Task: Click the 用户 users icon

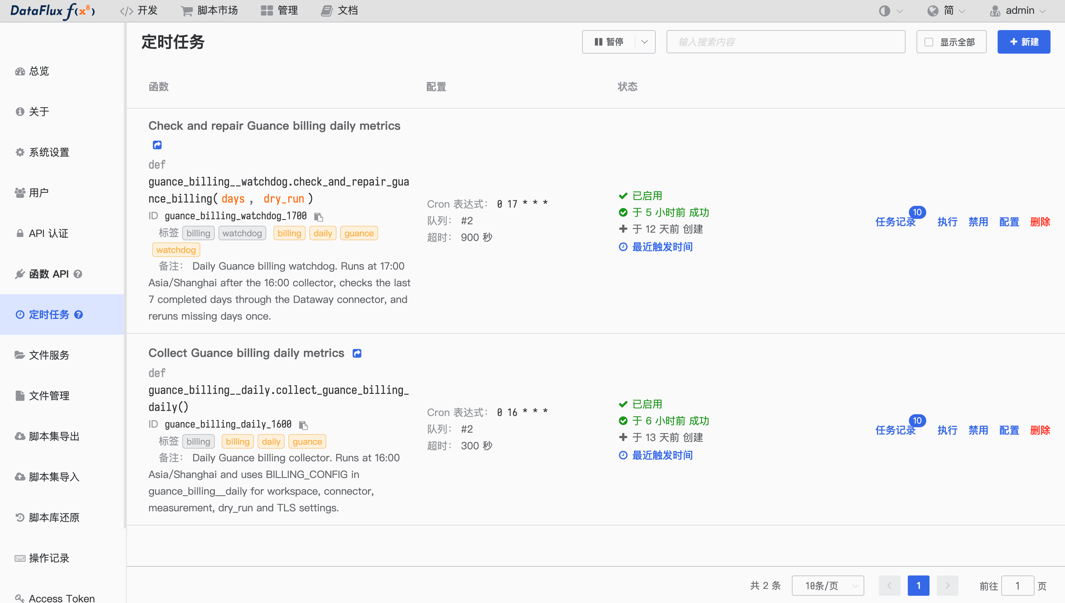Action: click(20, 193)
